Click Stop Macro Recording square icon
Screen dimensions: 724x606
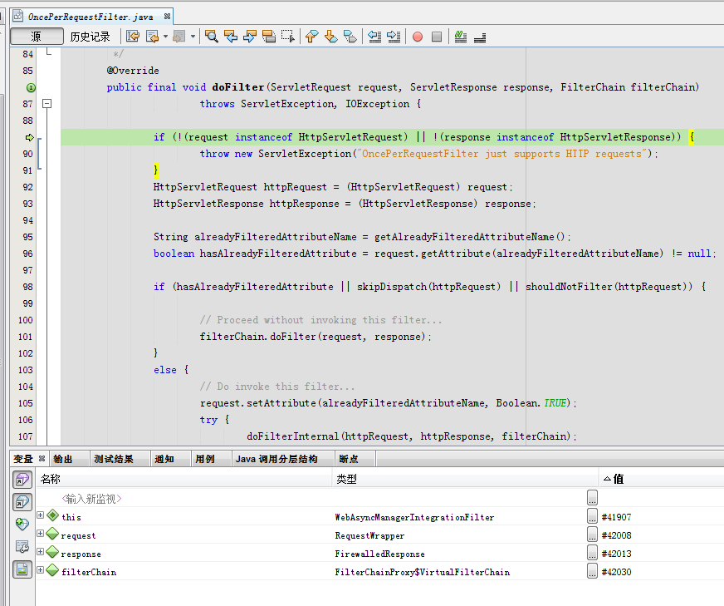tap(437, 37)
